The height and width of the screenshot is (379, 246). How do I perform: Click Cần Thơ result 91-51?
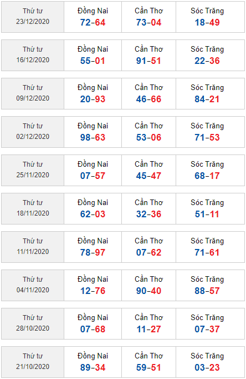(x=148, y=61)
